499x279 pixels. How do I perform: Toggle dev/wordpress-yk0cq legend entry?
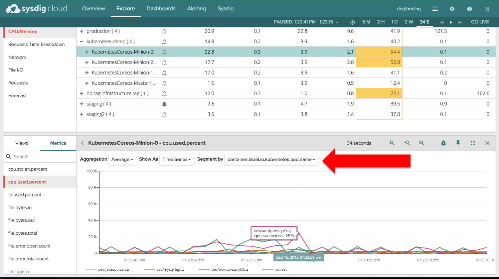tap(224, 269)
